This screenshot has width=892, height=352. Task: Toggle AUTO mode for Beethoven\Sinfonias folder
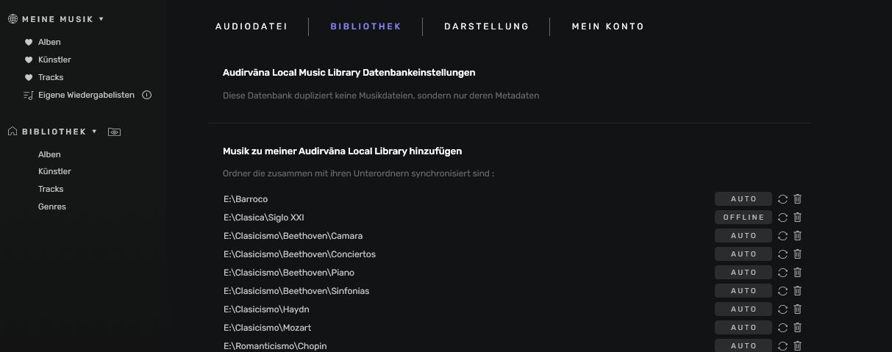pyautogui.click(x=743, y=291)
